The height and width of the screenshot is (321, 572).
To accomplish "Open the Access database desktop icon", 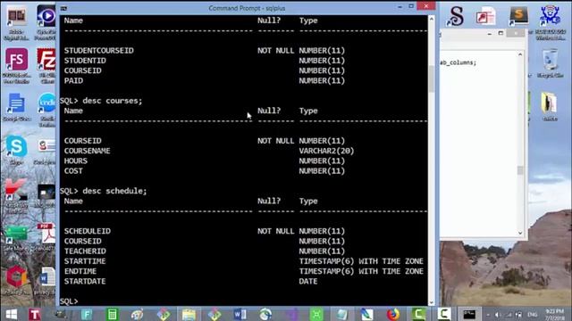I will (x=485, y=16).
